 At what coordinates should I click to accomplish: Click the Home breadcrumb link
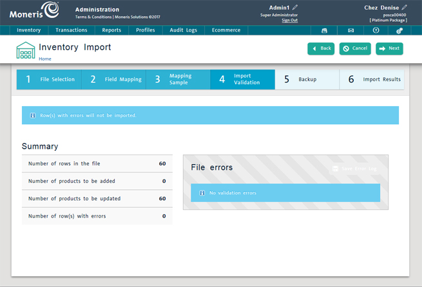[45, 59]
